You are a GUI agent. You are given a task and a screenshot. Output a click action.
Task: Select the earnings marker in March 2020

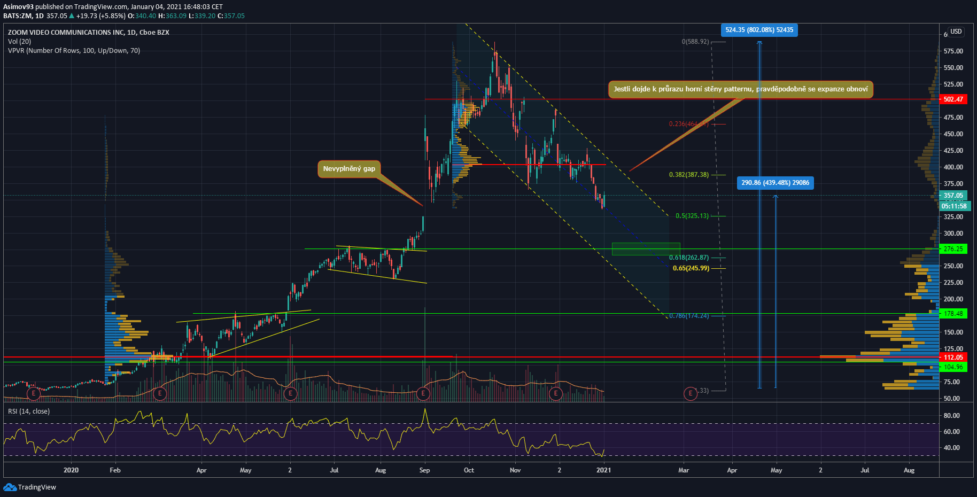[159, 394]
